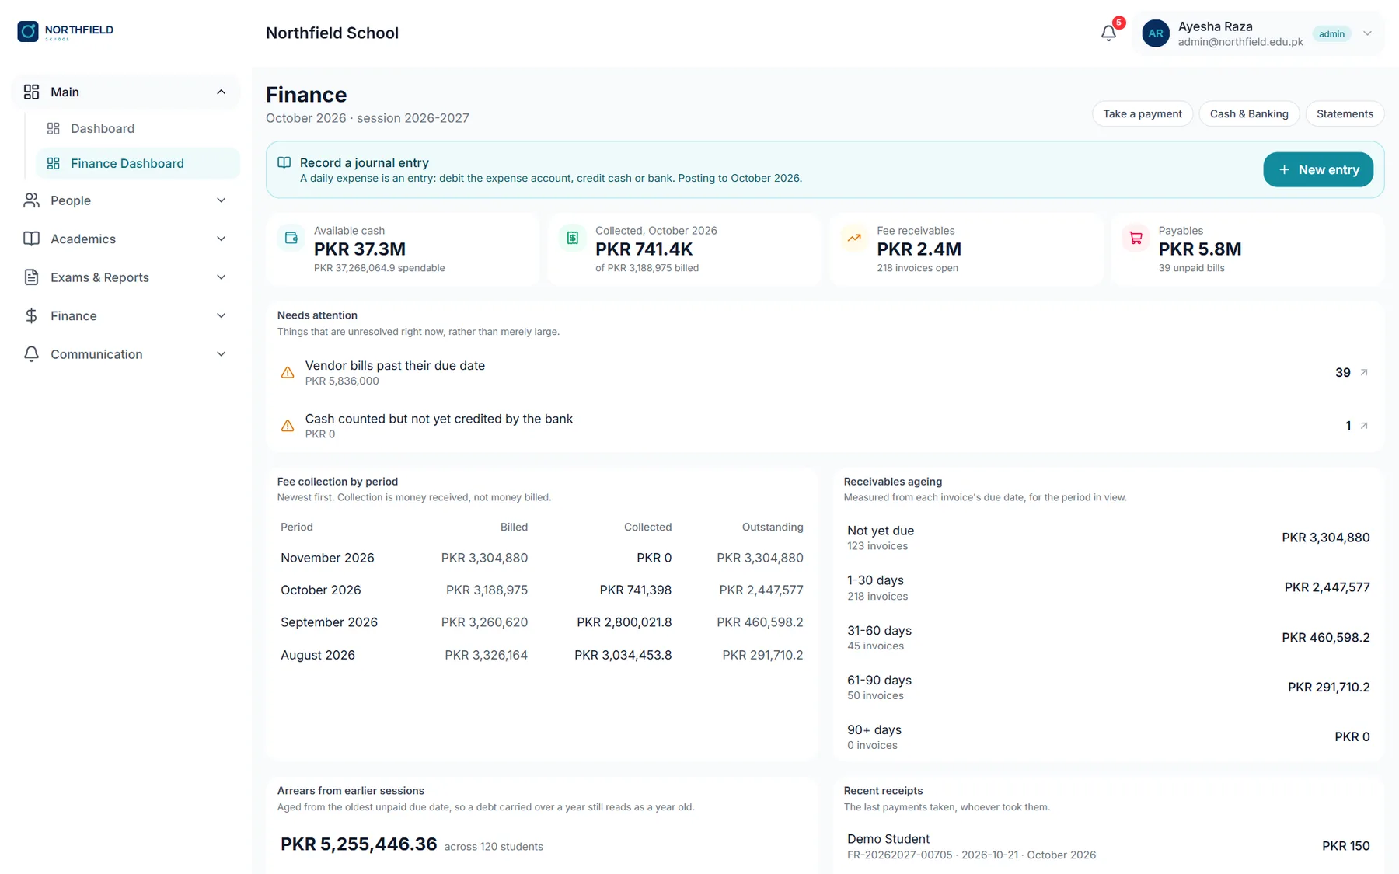Click the Academics book icon
Screen dimensions: 1399x874
click(31, 239)
